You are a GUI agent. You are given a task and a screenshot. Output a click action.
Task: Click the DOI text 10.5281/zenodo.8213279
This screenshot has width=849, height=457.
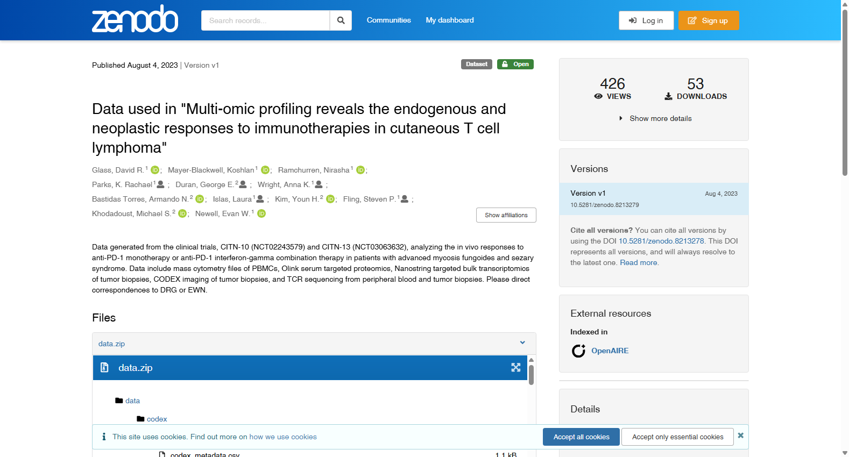click(x=605, y=205)
